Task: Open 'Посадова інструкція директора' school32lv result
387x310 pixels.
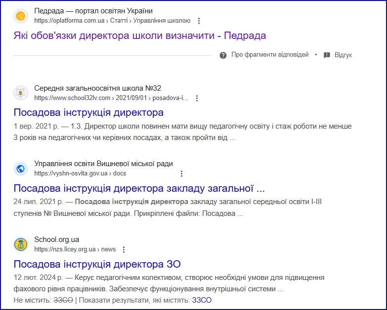Action: [88, 112]
